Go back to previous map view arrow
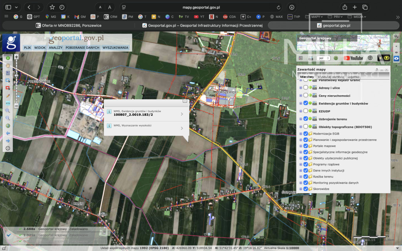The height and width of the screenshot is (251, 402). click(8, 133)
